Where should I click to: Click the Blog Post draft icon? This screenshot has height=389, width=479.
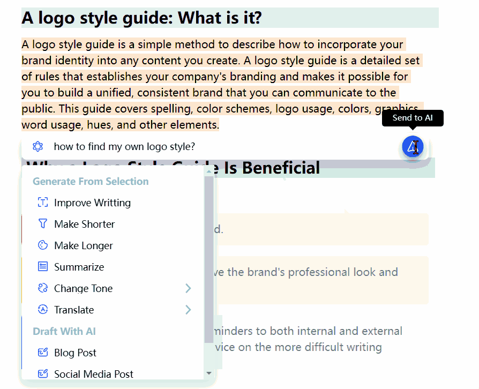pos(43,353)
